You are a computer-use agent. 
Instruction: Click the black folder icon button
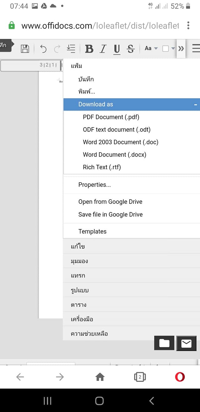164,343
